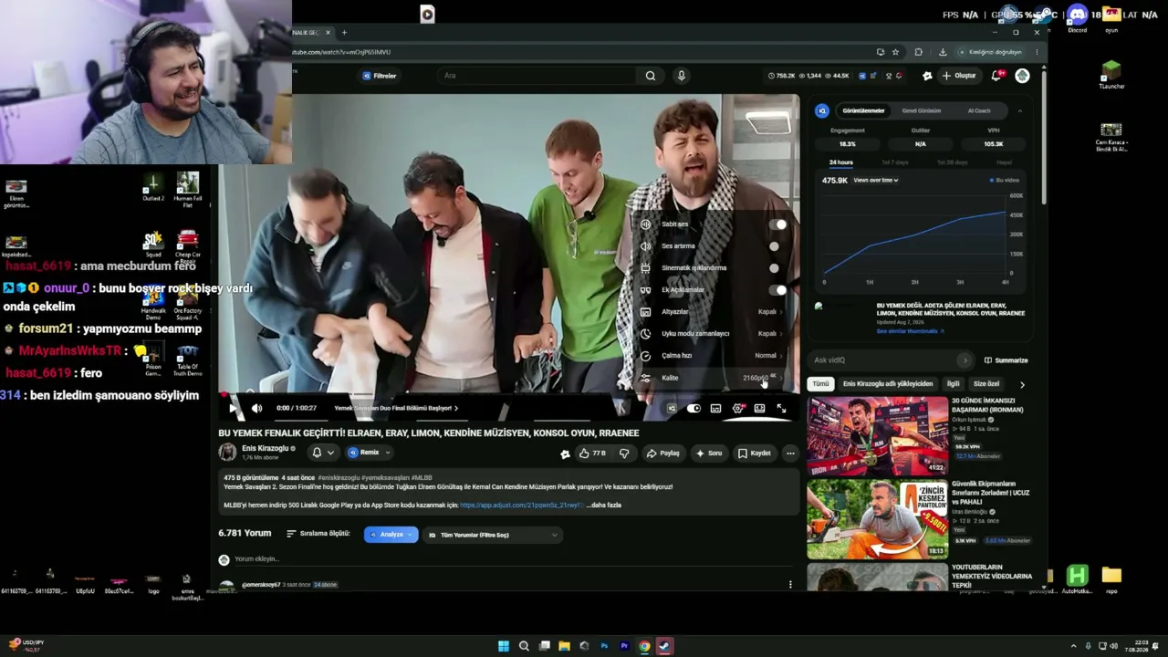Screen dimensions: 1168x657
Task: Open a new browser tab
Action: (x=344, y=33)
